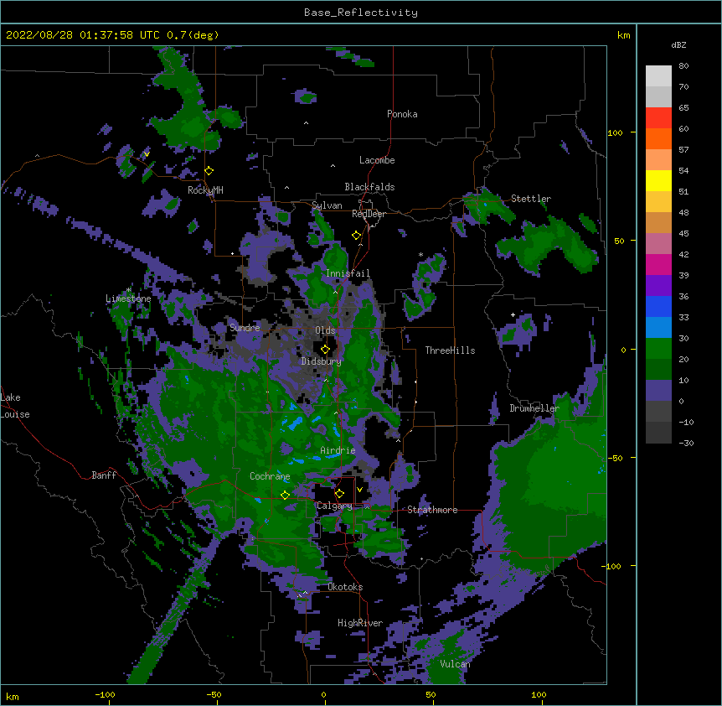
Task: Click the Cochrane label
Action: [x=270, y=476]
